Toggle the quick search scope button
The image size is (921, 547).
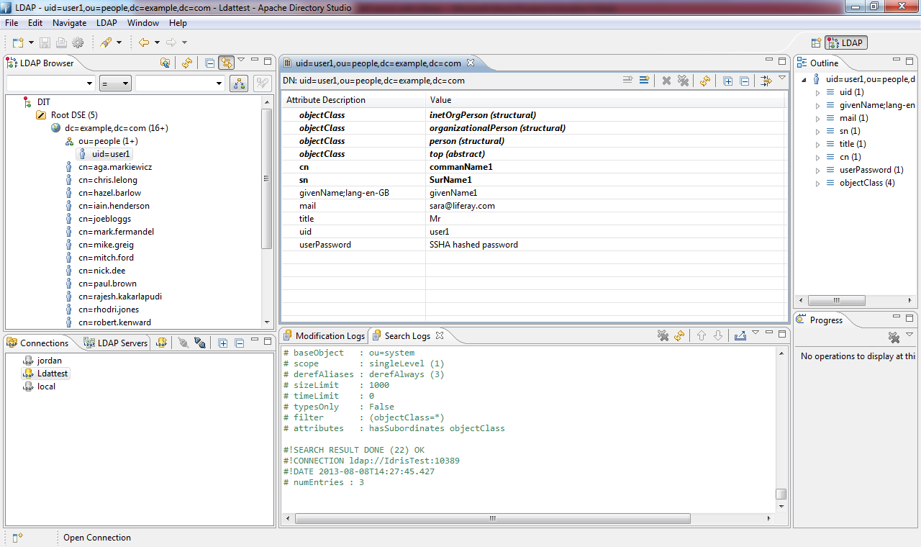click(x=239, y=83)
